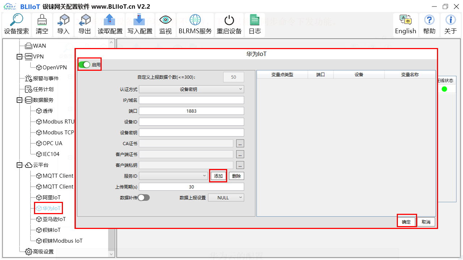The height and width of the screenshot is (260, 463).
Task: Click the 端口 field showing 1883
Action: [191, 111]
